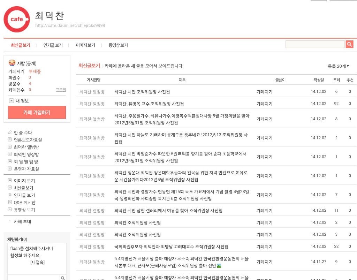Click the 프로필 link in cafe info
This screenshot has height=280, width=357.
61,90
